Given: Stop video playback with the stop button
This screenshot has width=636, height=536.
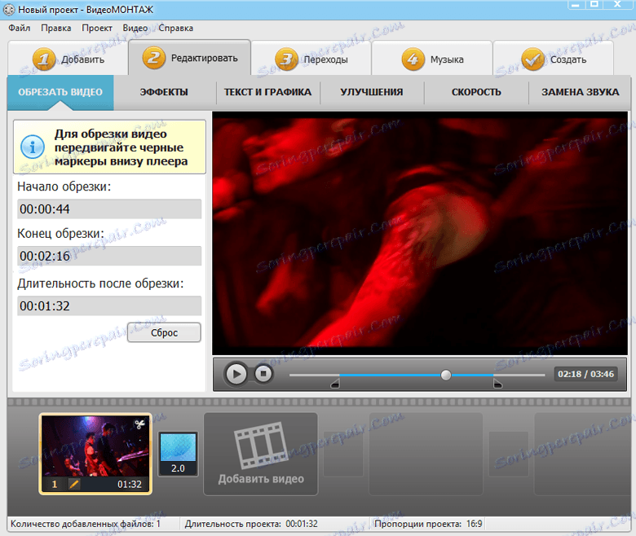Looking at the screenshot, I should point(263,374).
